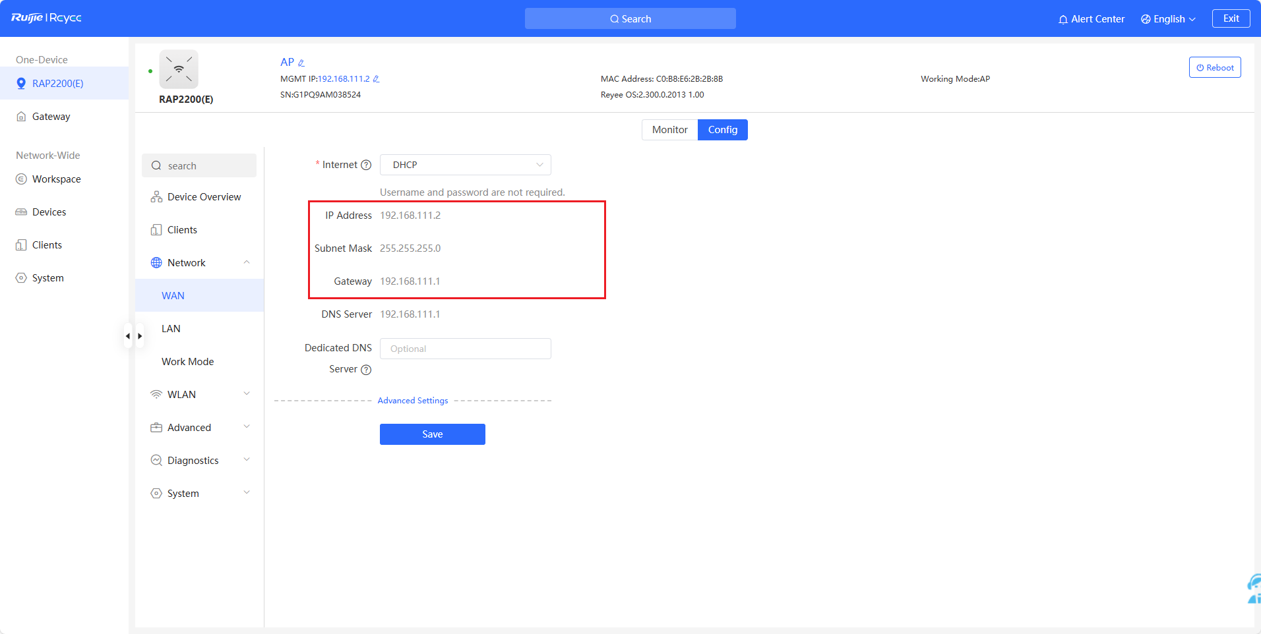Click the RAP2200(E) access point device image

[179, 69]
